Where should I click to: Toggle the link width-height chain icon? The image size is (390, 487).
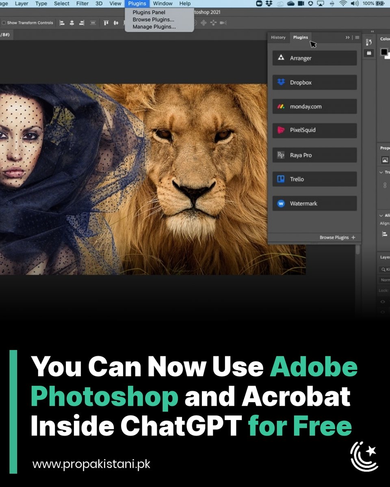point(385,185)
